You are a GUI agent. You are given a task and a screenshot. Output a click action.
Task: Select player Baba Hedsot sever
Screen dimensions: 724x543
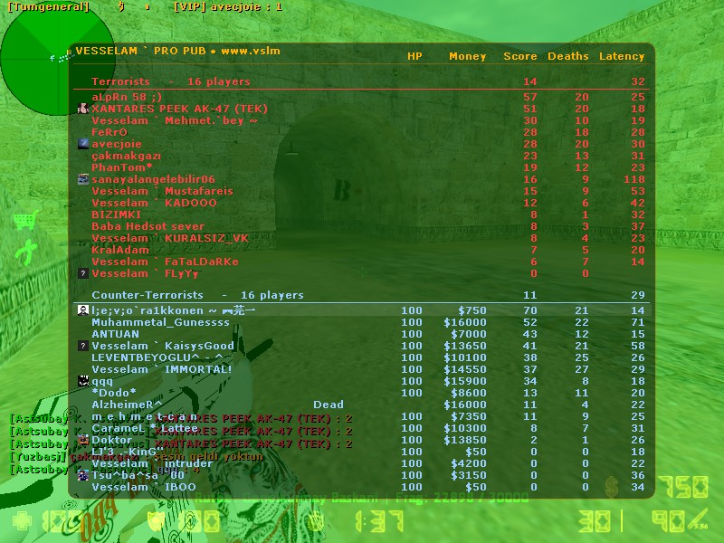148,226
